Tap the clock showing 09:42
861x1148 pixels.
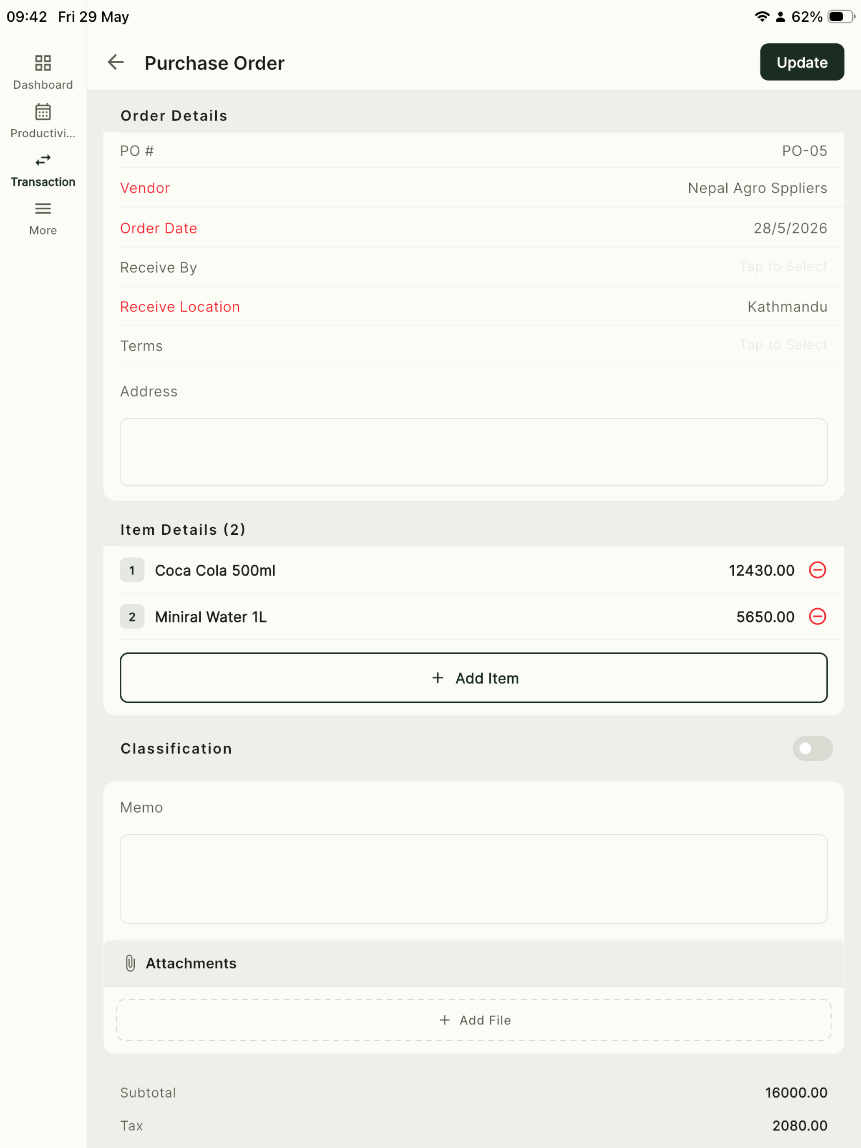click(26, 17)
